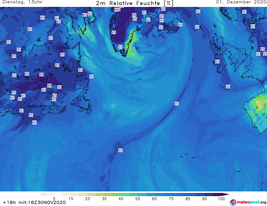This screenshot has height=206, width=267.
Task: Click legend tick value "65"
Action: [154, 199]
